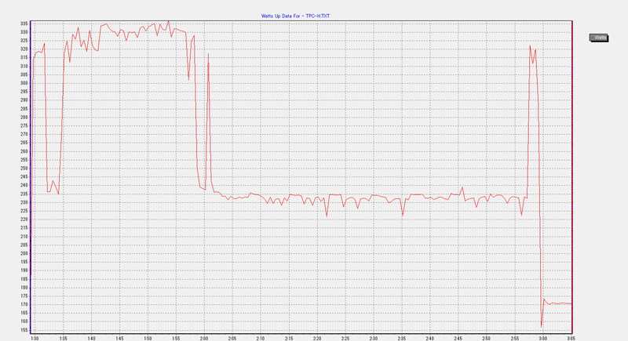Image resolution: width=628 pixels, height=341 pixels.
Task: Click the 300 value on the vertical axis
Action: (24, 83)
